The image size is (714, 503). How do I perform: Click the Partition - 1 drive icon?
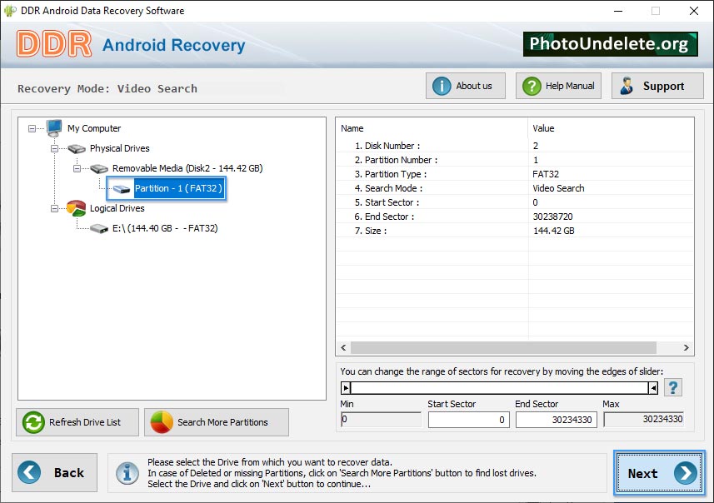point(121,188)
